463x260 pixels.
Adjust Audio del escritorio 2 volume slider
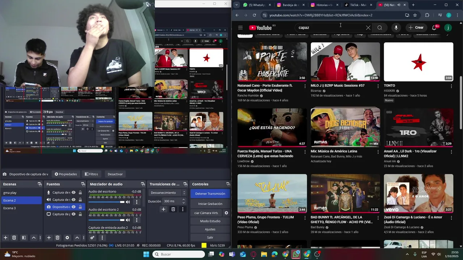(106, 220)
